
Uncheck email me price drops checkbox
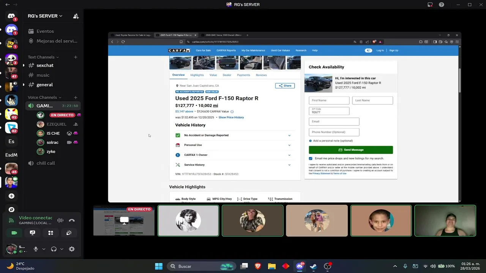[x=311, y=158]
